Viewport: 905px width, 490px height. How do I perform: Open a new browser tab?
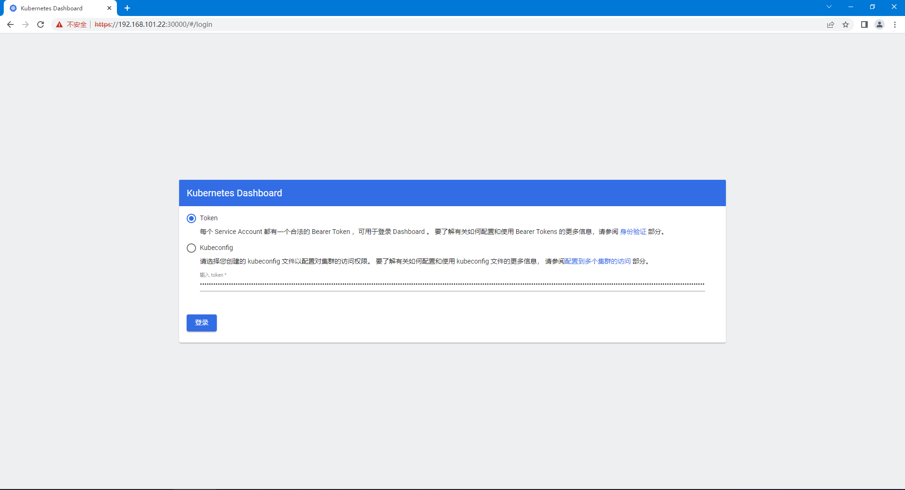[127, 8]
